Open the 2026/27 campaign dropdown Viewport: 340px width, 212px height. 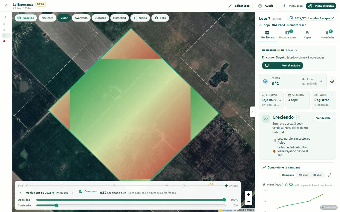(x=312, y=18)
